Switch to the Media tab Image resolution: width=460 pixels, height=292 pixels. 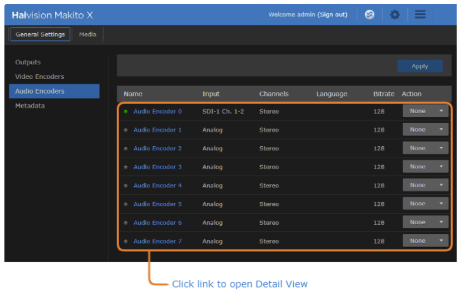click(x=88, y=34)
